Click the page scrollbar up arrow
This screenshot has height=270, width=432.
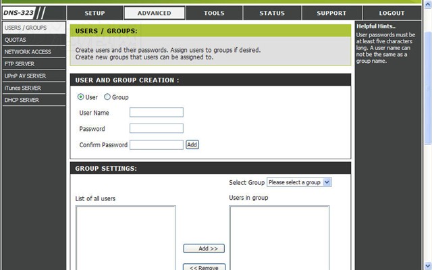(428, 4)
